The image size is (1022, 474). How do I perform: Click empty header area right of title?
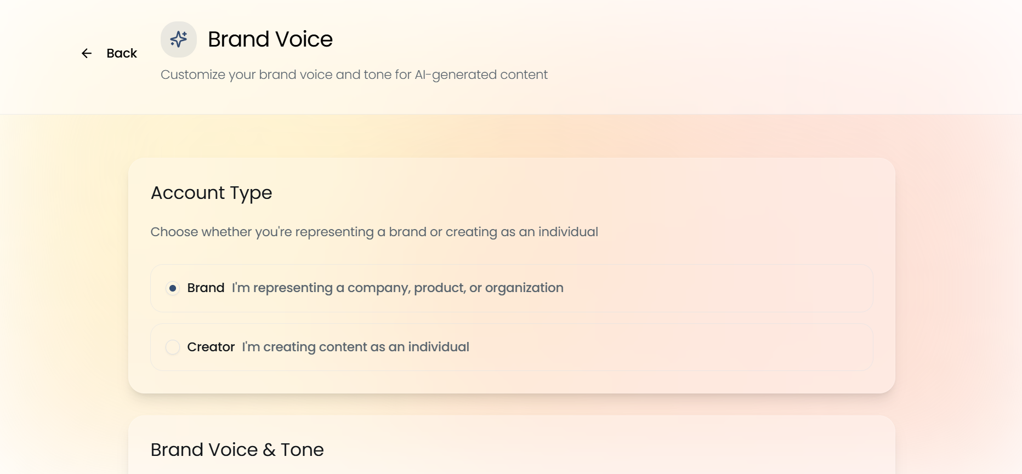coord(713,49)
